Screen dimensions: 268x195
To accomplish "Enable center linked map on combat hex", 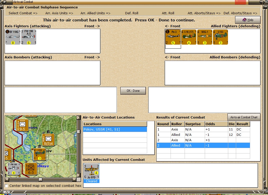I will point(6,186).
